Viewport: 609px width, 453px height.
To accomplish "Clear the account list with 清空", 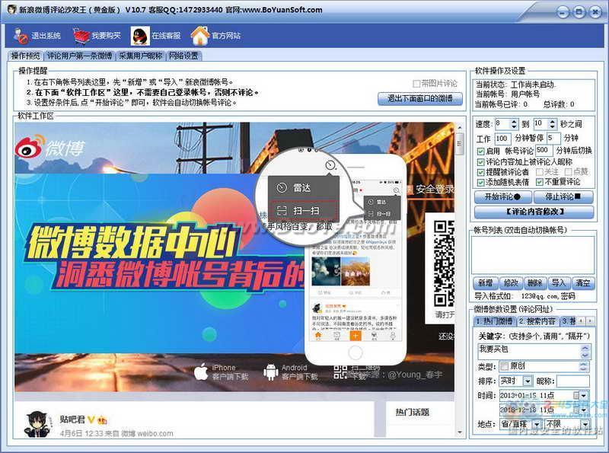I will [x=582, y=282].
